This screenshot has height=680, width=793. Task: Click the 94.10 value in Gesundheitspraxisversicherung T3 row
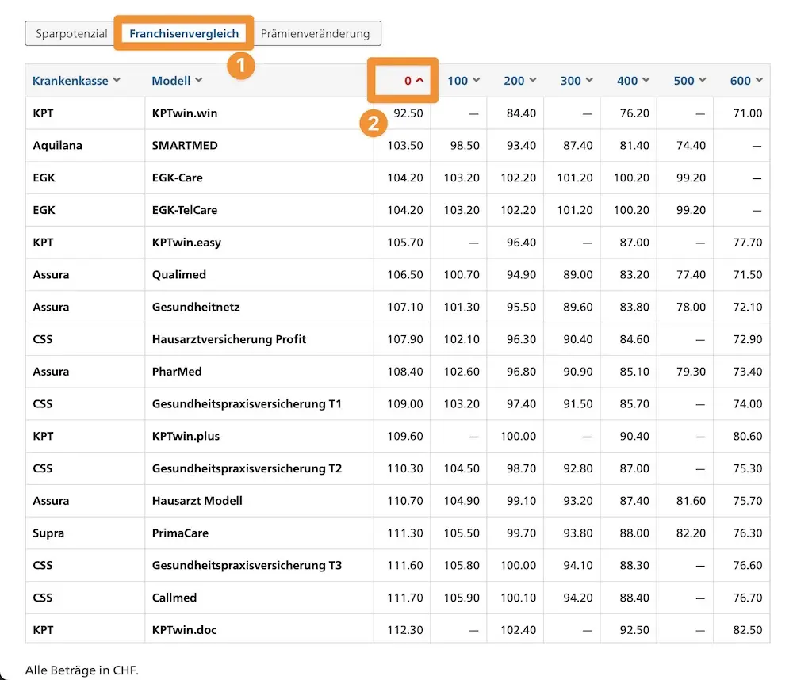(x=577, y=565)
